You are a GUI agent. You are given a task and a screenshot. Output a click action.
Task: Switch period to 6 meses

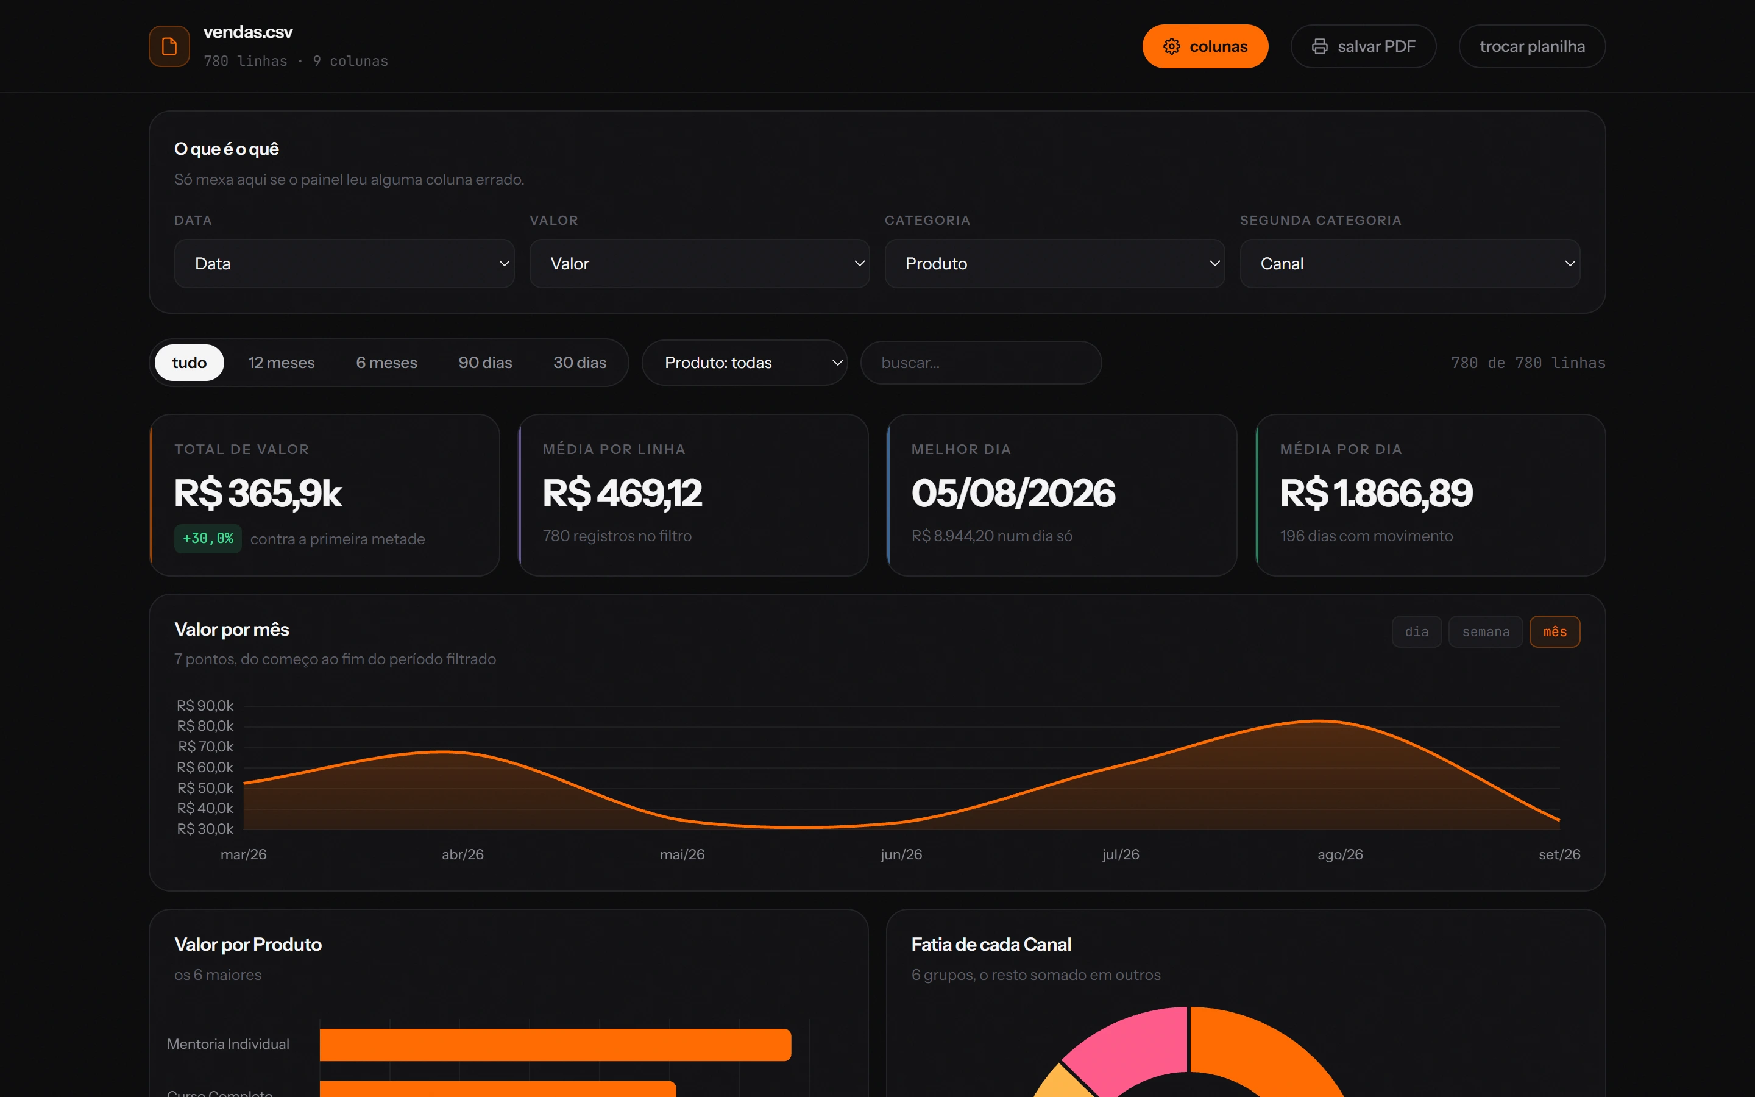click(386, 363)
